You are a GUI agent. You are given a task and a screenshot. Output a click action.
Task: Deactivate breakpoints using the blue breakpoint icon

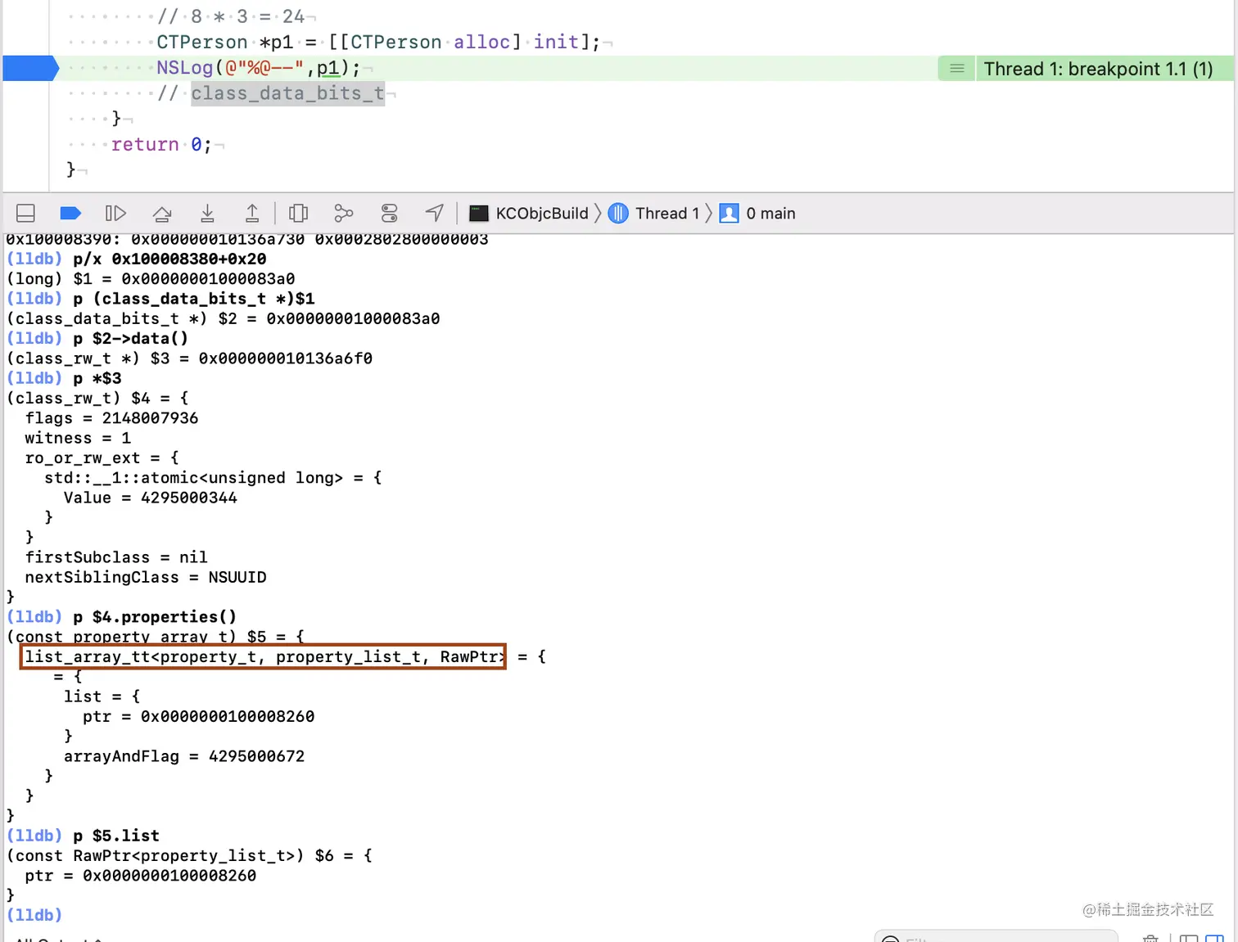coord(70,214)
